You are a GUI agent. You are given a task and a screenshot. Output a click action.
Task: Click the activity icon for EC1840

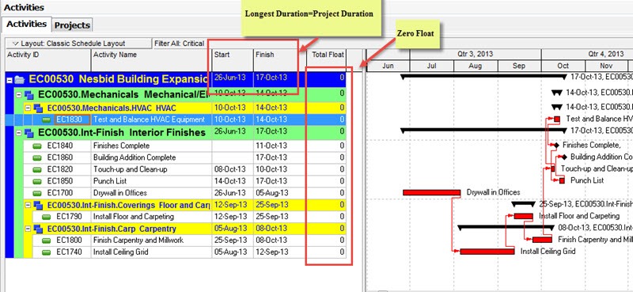[x=37, y=146]
